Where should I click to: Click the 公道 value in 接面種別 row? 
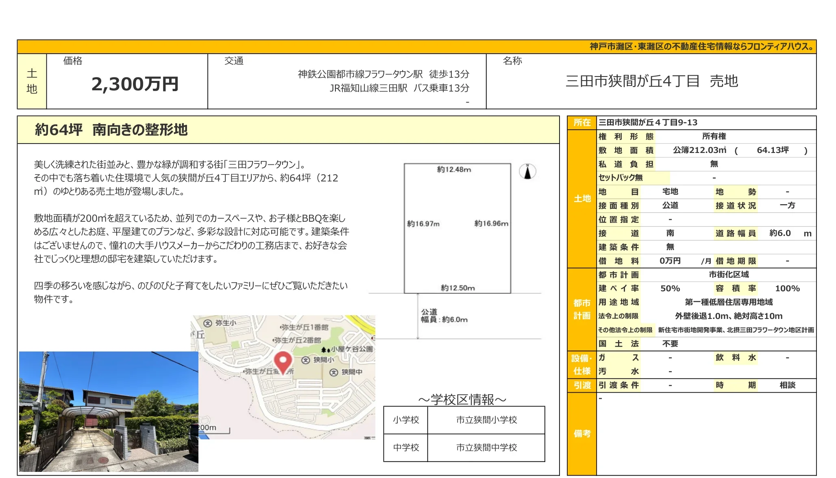pyautogui.click(x=670, y=205)
